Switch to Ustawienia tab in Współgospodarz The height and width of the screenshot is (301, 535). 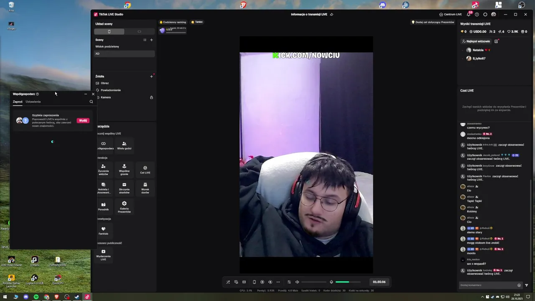click(33, 102)
